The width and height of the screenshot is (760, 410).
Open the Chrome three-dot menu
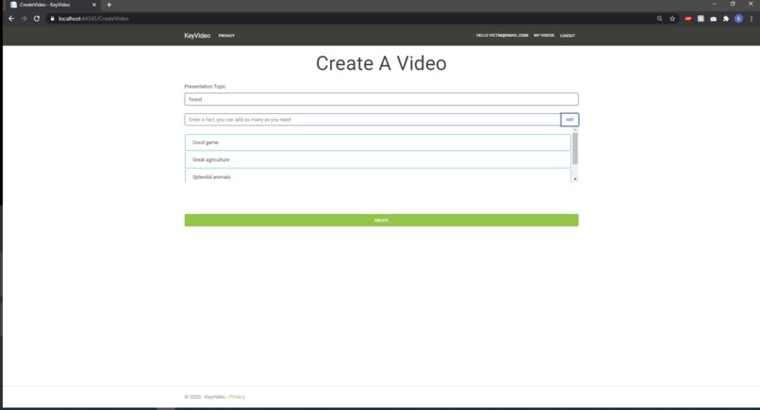point(752,19)
